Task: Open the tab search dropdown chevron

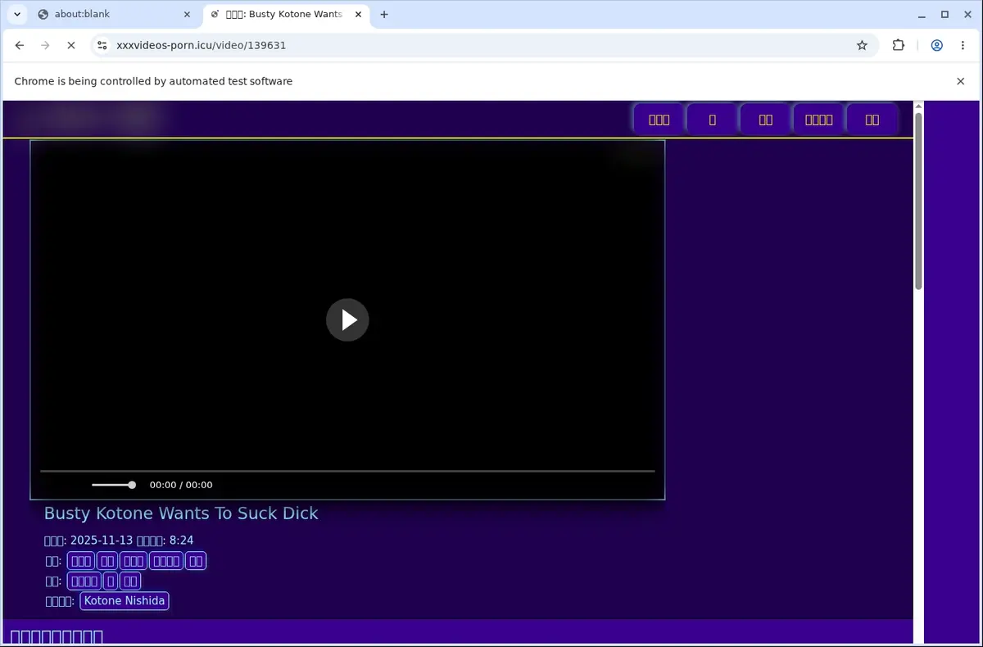Action: pos(16,14)
